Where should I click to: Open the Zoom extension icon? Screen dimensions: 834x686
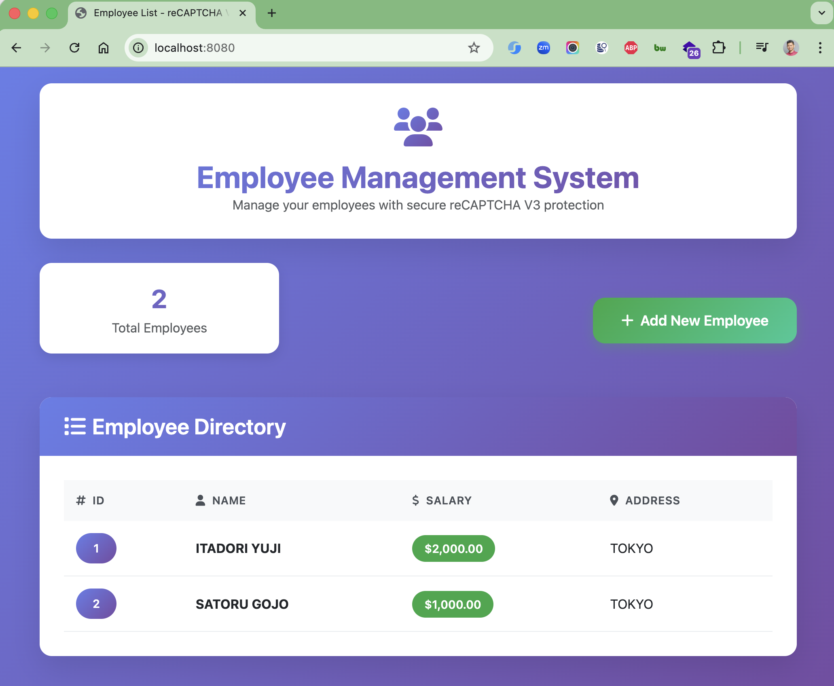click(543, 48)
